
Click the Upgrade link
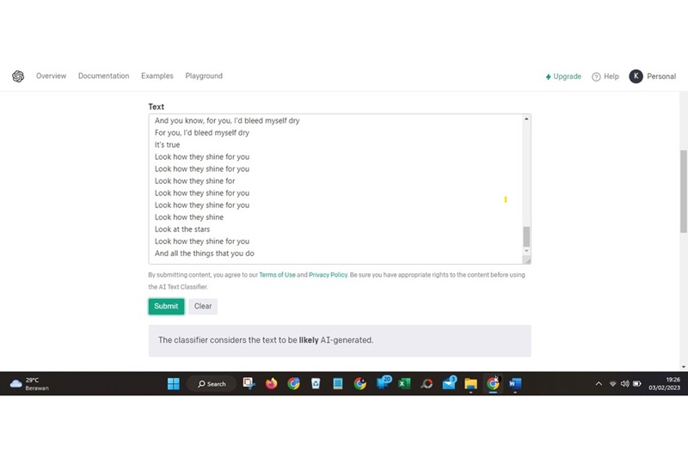pos(563,76)
